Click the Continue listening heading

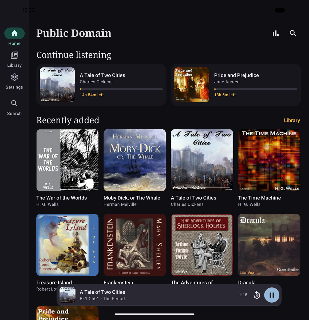[x=74, y=55]
